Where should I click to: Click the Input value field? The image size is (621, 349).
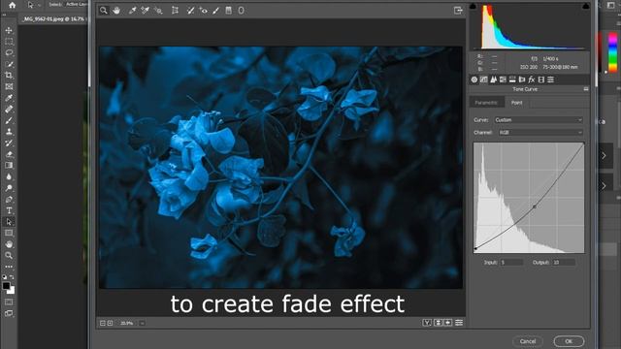pos(511,263)
